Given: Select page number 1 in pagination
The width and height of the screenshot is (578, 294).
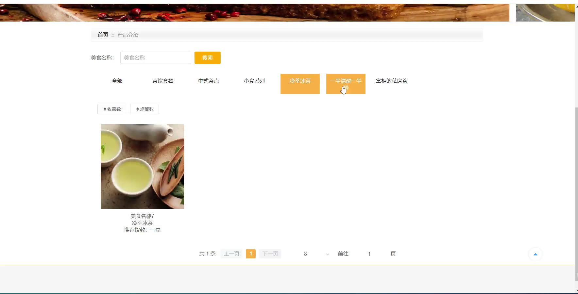Looking at the screenshot, I should [x=251, y=254].
